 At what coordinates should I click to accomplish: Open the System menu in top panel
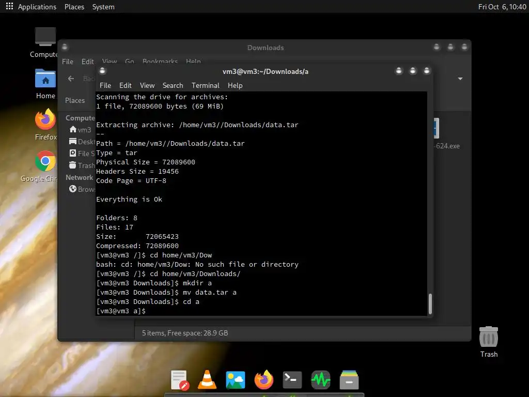(x=103, y=7)
